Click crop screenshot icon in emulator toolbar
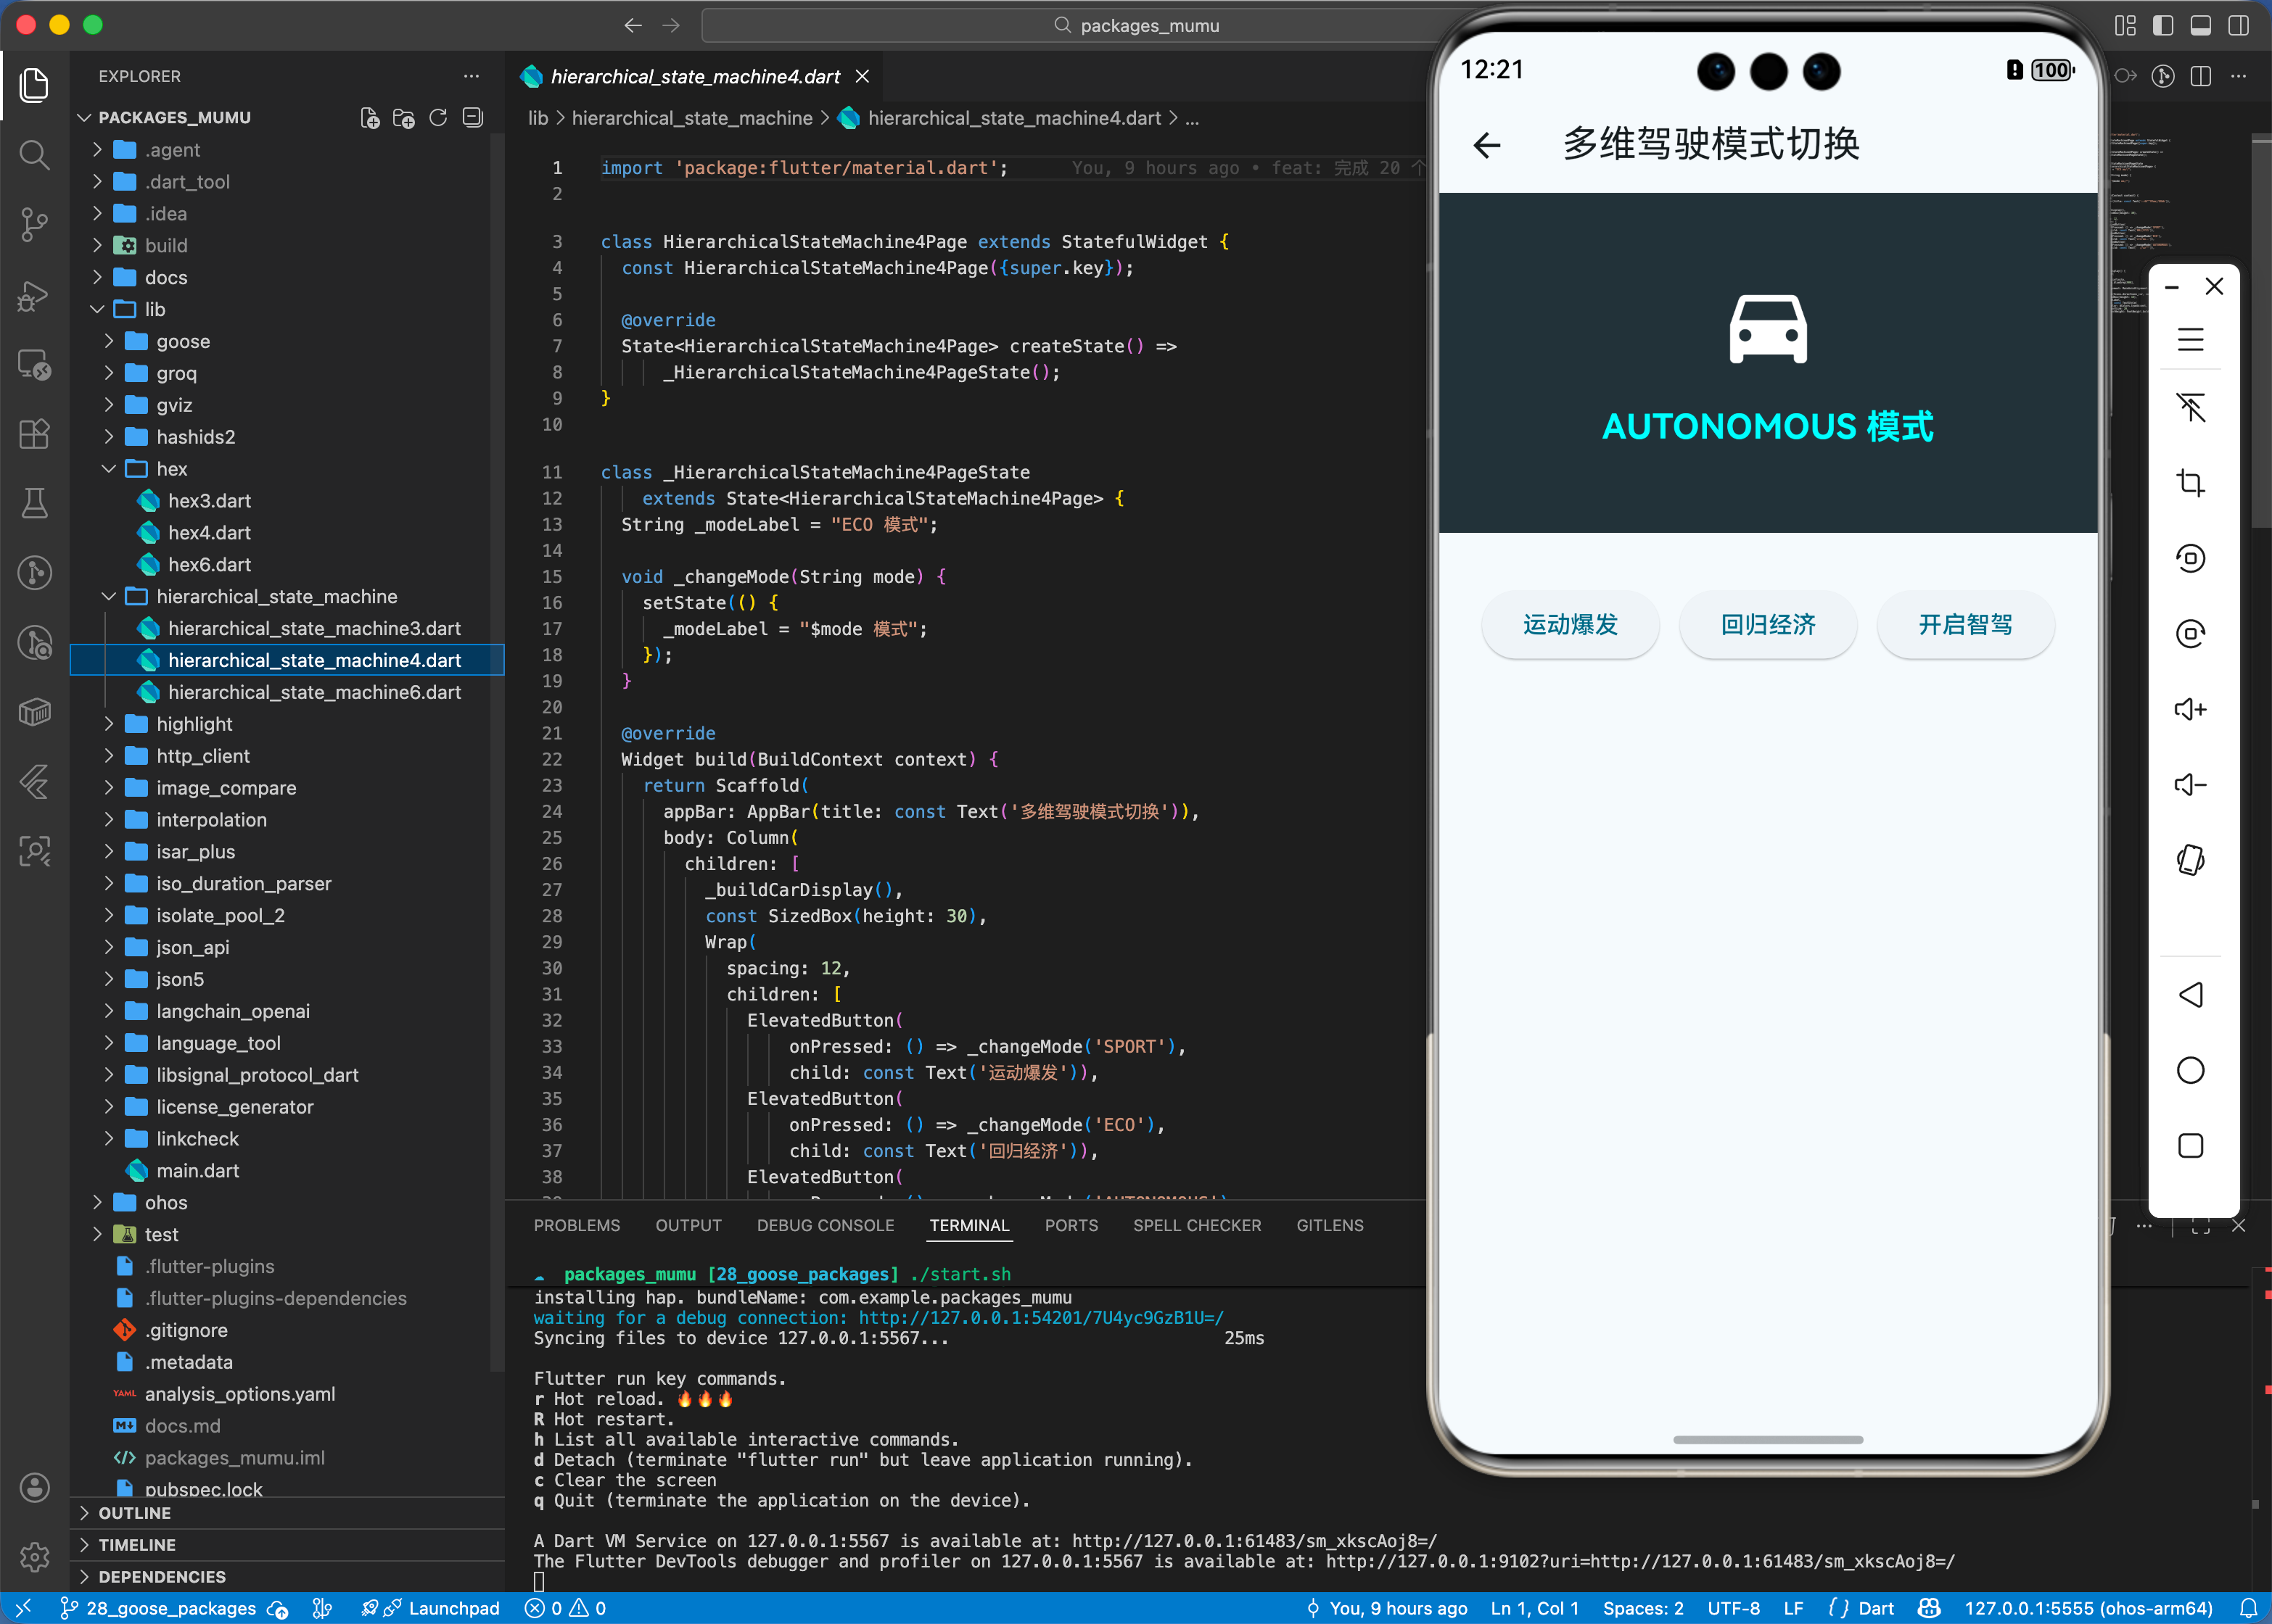 (2190, 484)
